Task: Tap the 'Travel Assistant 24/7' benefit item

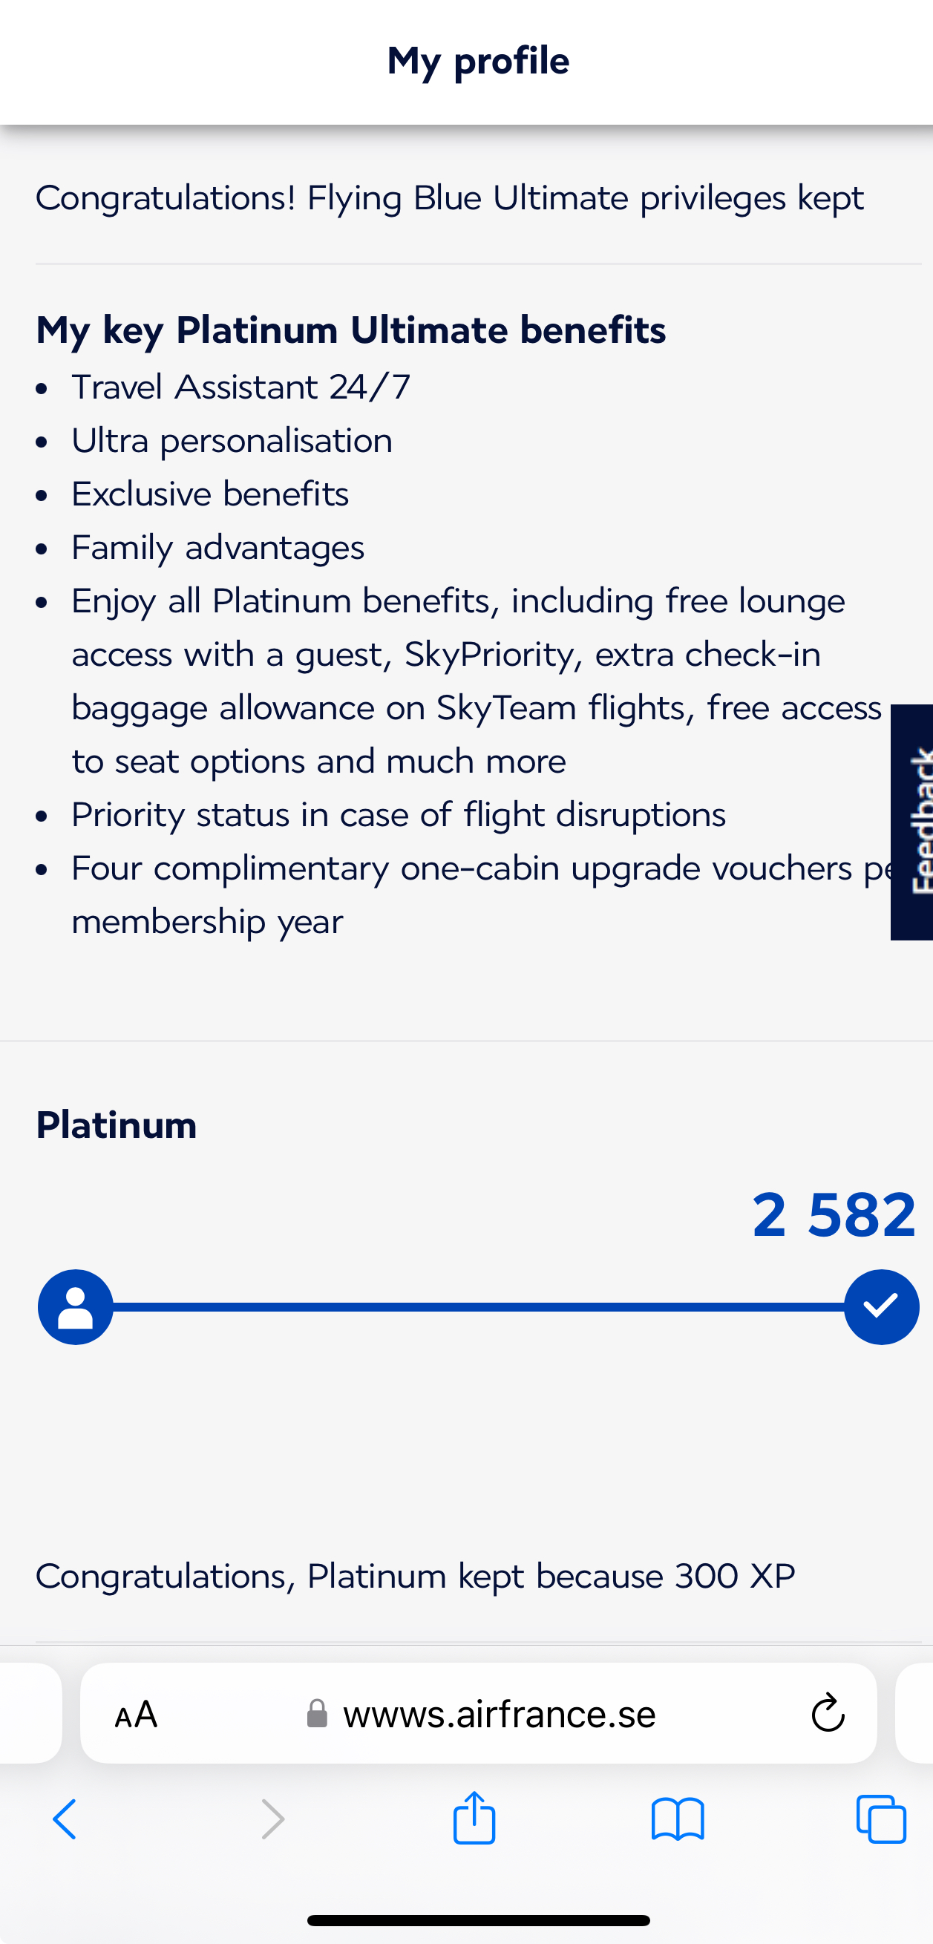Action: click(240, 387)
